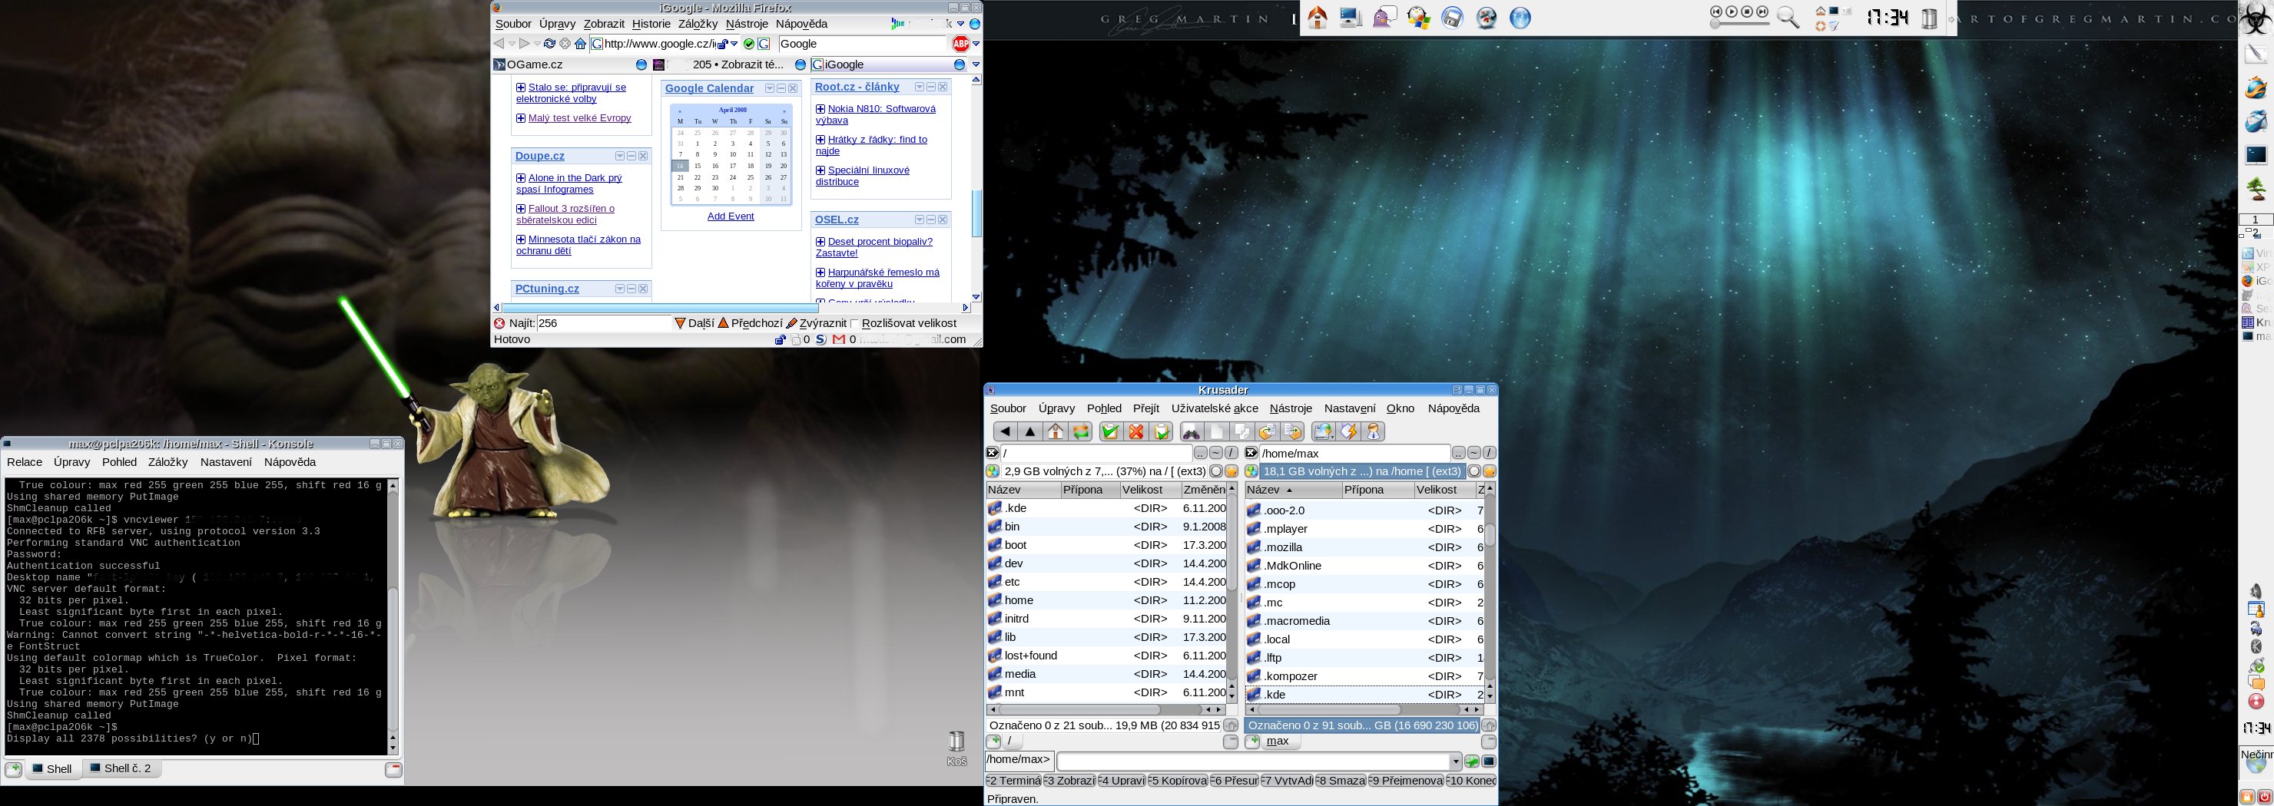
Task: Open 'Root.cz - články' gadget title link
Action: [x=857, y=87]
